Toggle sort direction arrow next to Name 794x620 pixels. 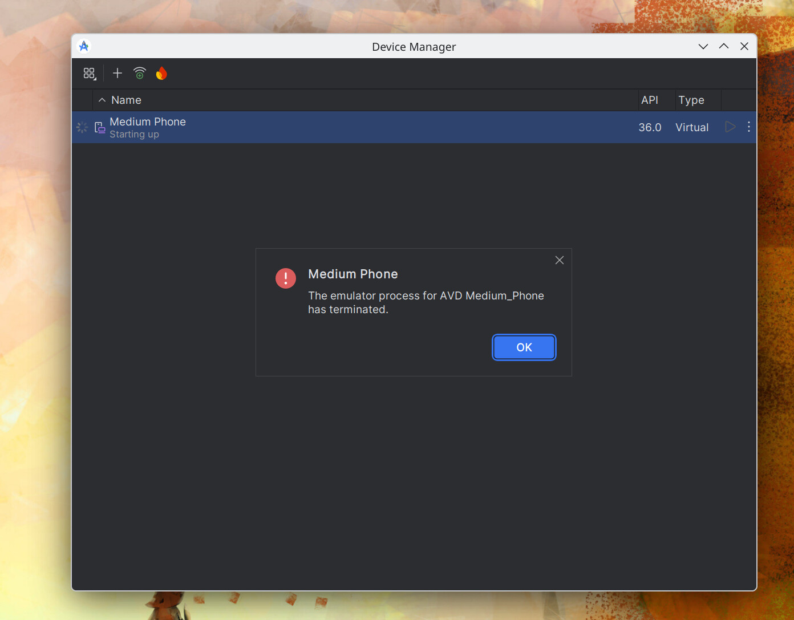click(x=102, y=100)
